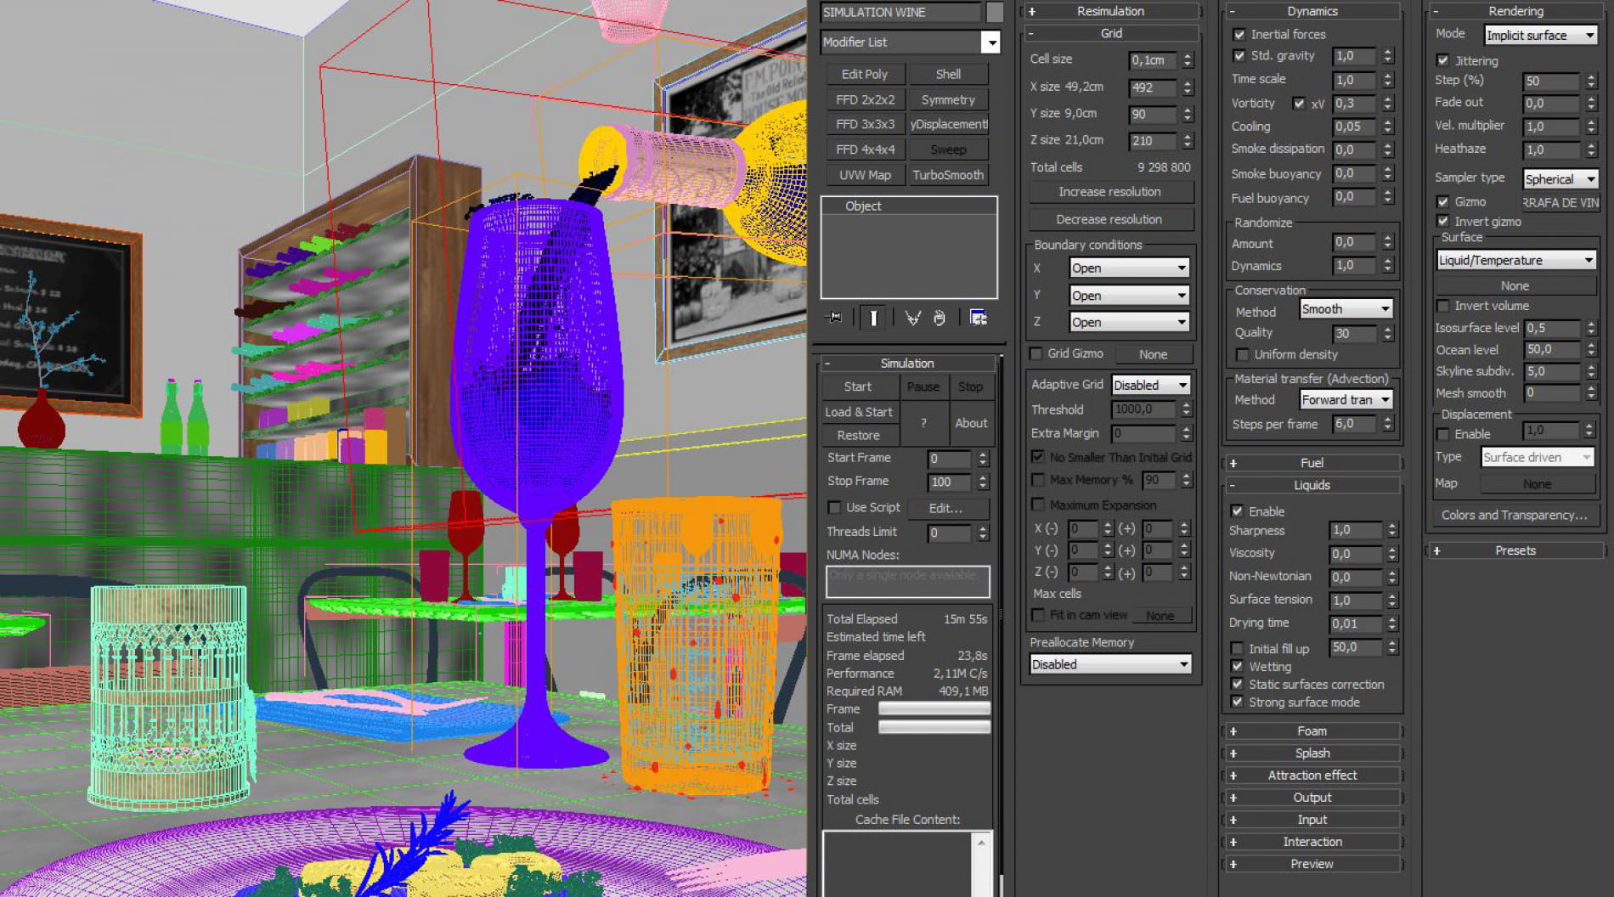Screen dimensions: 1614x897
Task: Click Load & Start button
Action: click(858, 412)
